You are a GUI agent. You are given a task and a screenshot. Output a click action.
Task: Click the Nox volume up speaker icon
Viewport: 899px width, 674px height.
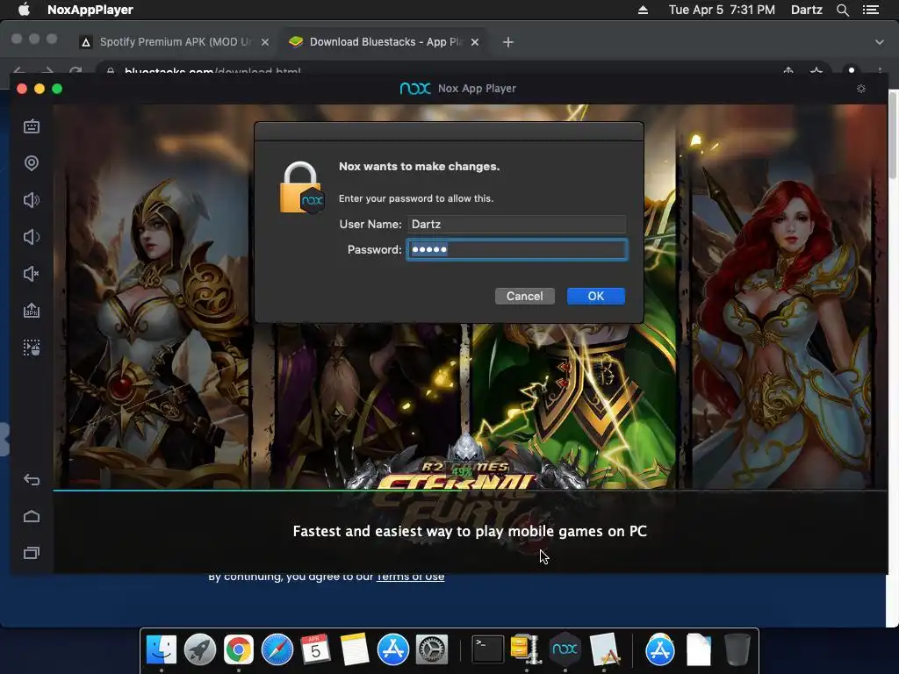[x=32, y=200]
